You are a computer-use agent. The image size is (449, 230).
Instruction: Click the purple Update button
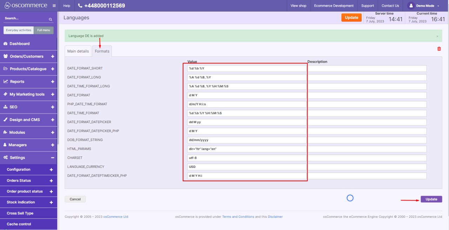(431, 199)
